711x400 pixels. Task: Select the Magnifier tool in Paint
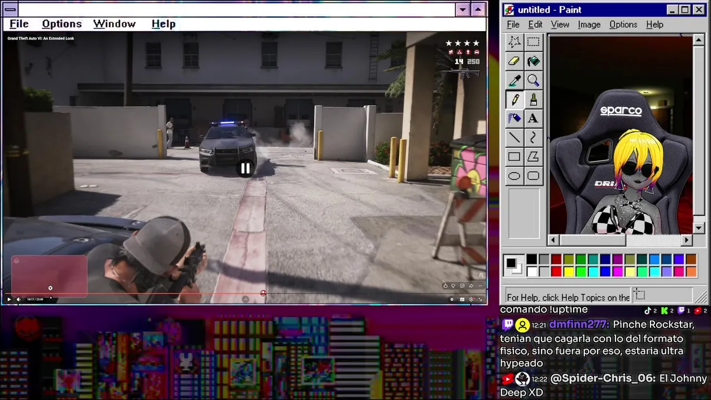(x=533, y=81)
